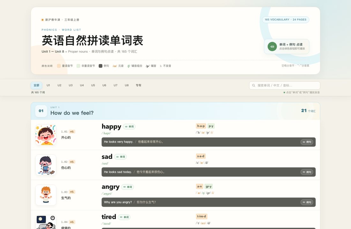
Task: Switch to the U4 tab
Action: tap(82, 85)
